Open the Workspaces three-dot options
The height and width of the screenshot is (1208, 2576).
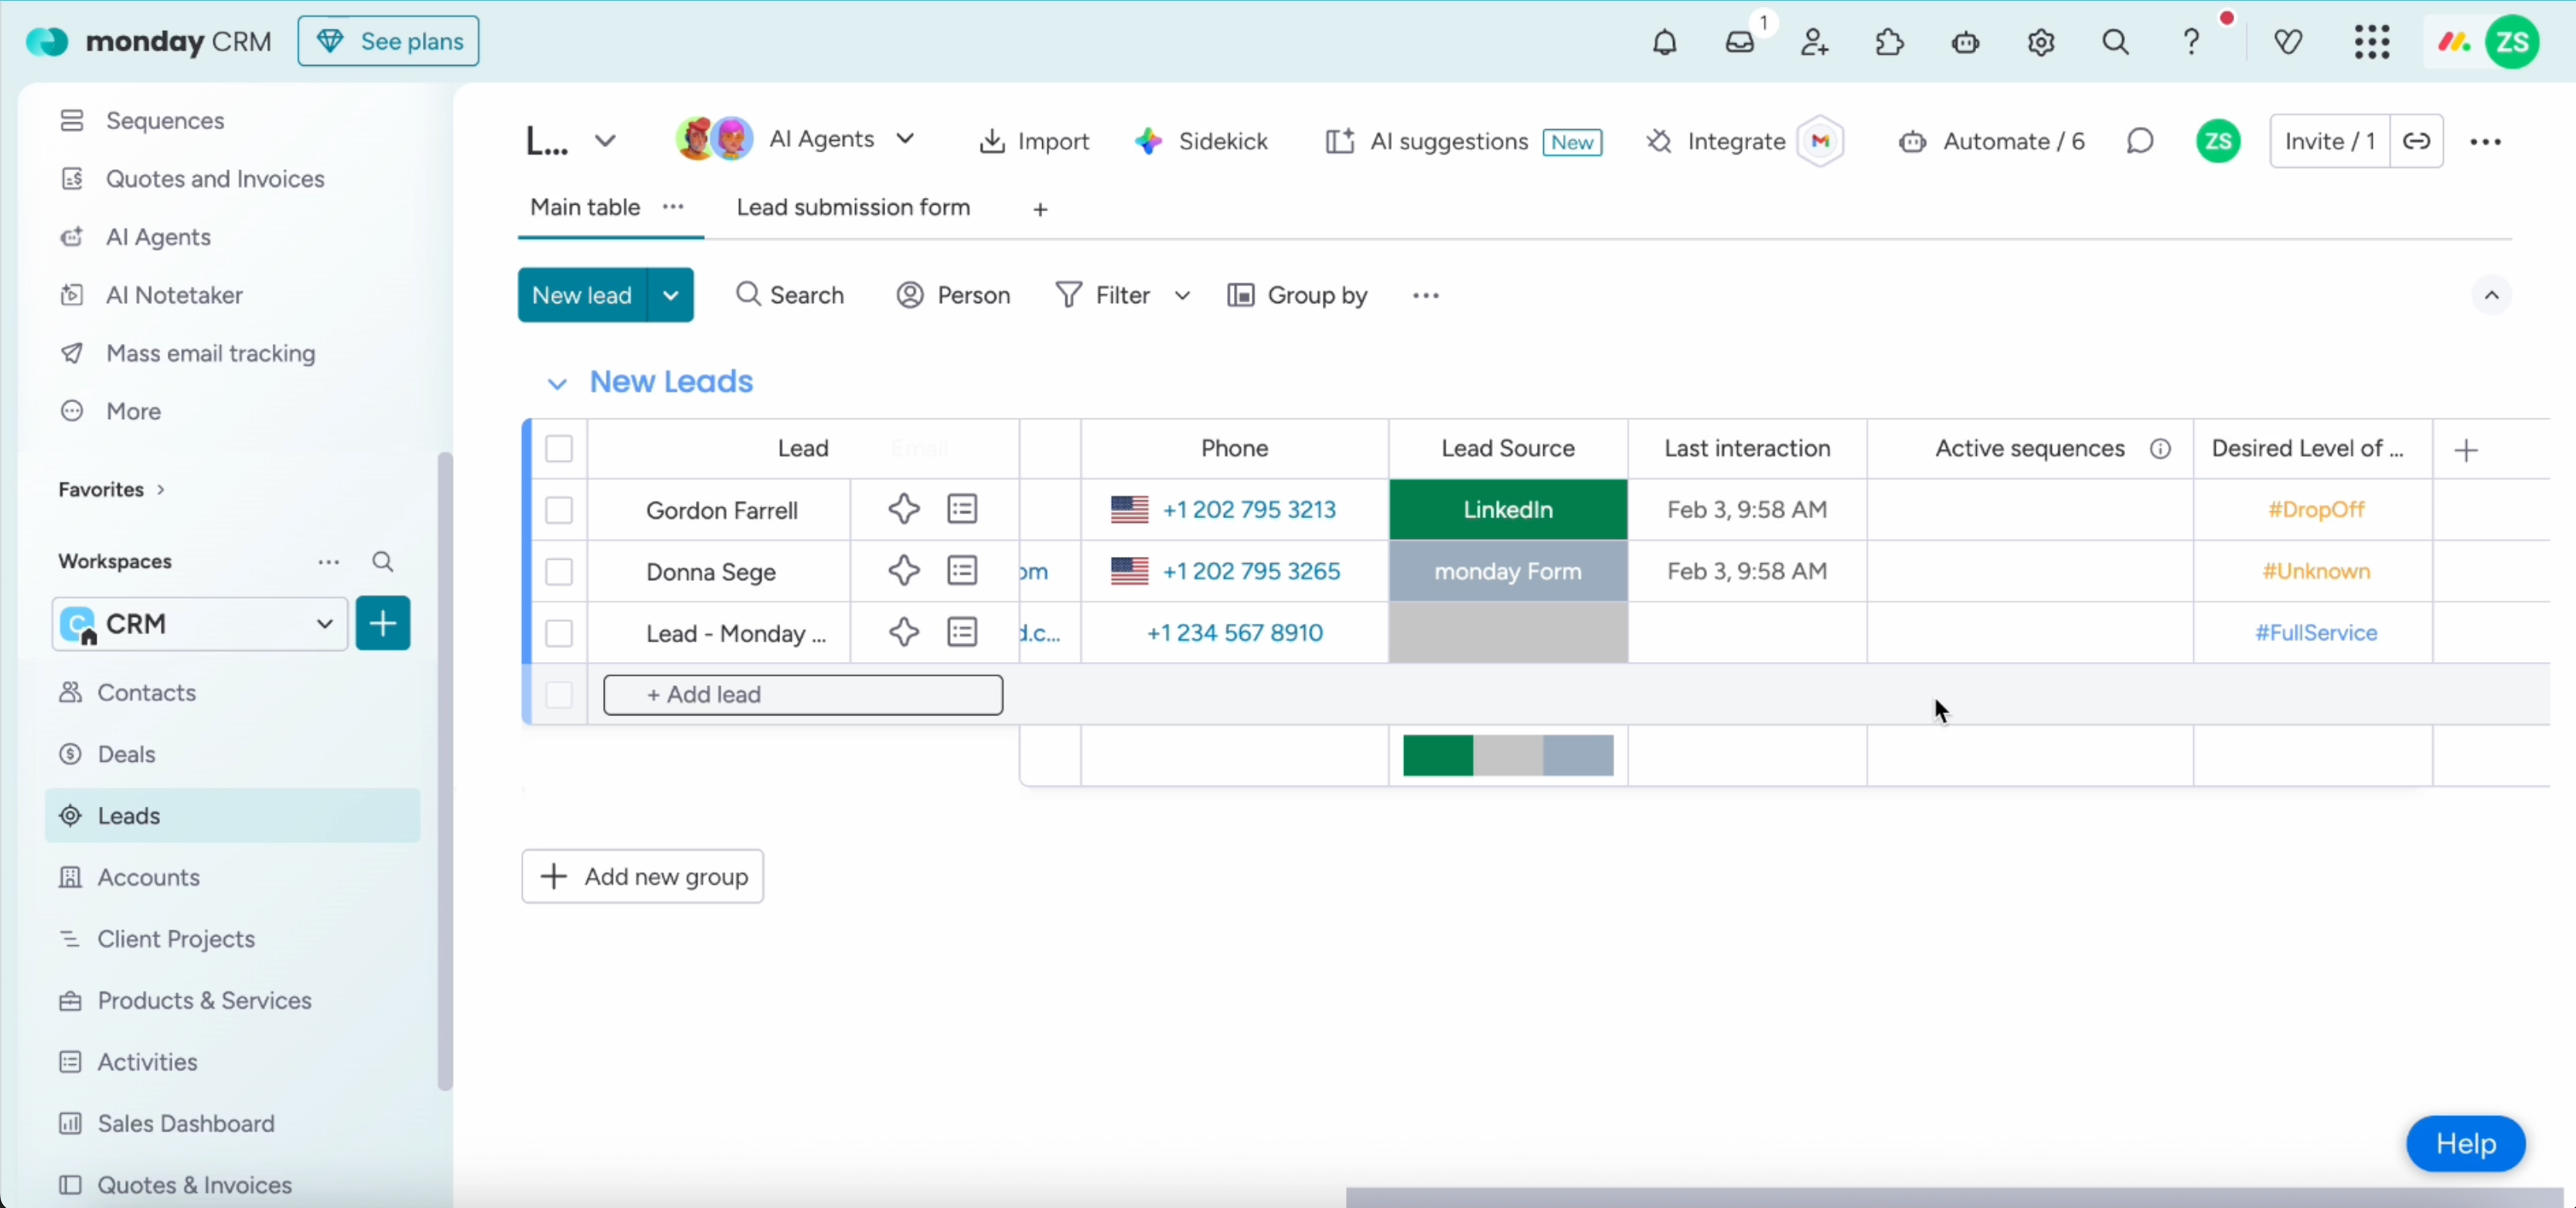[x=328, y=562]
